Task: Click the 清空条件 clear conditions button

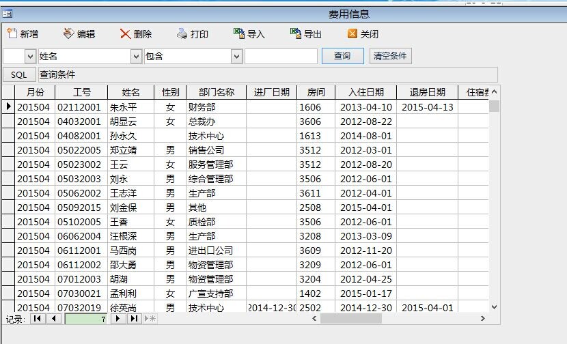Action: (x=390, y=56)
